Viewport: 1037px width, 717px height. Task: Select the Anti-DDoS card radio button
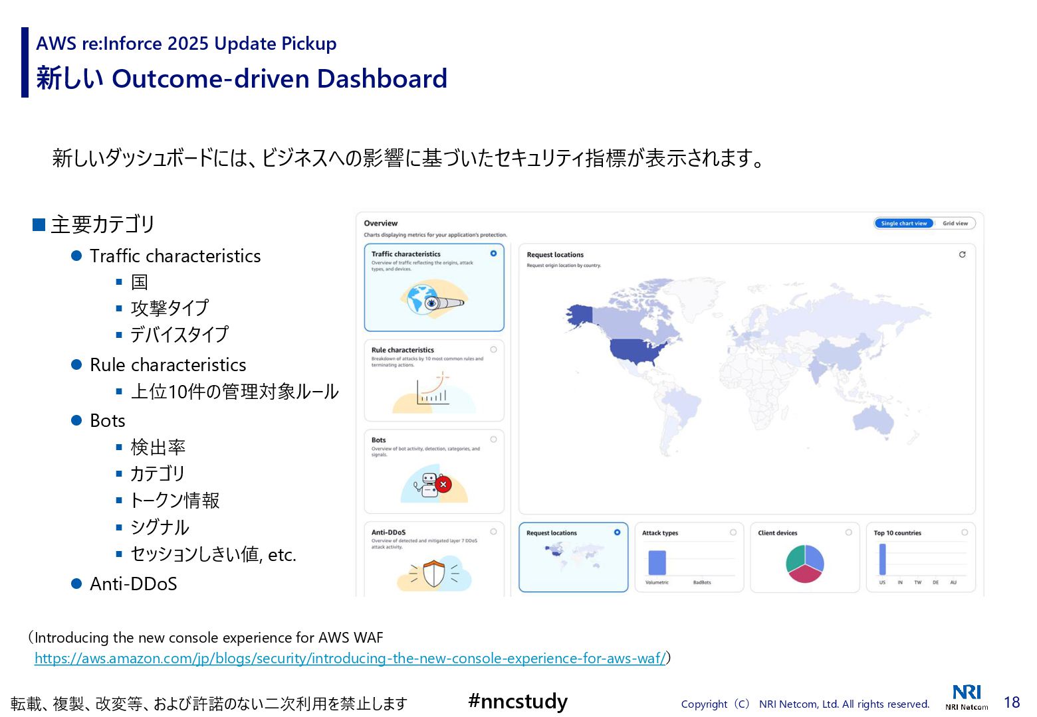click(x=493, y=531)
